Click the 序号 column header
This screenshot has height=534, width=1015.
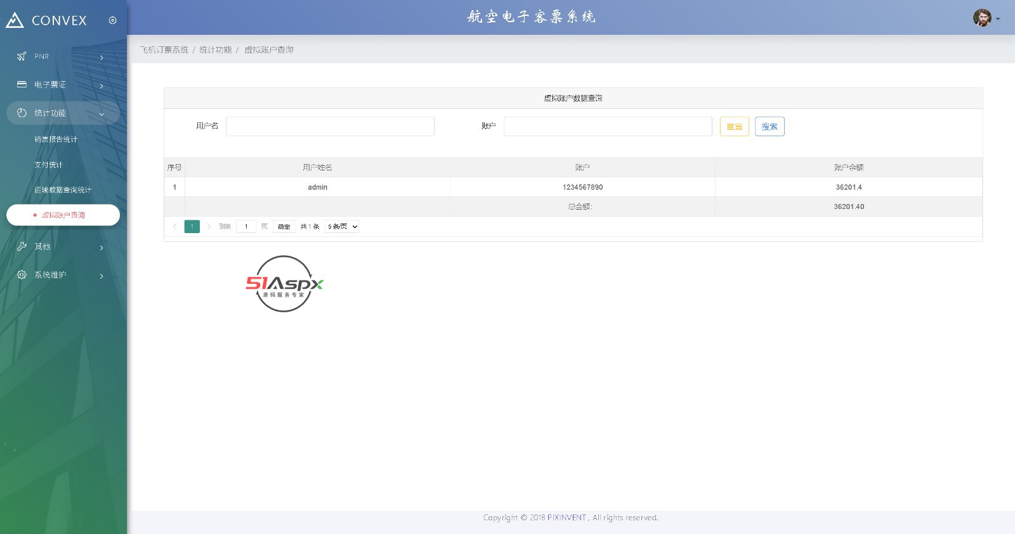click(174, 167)
